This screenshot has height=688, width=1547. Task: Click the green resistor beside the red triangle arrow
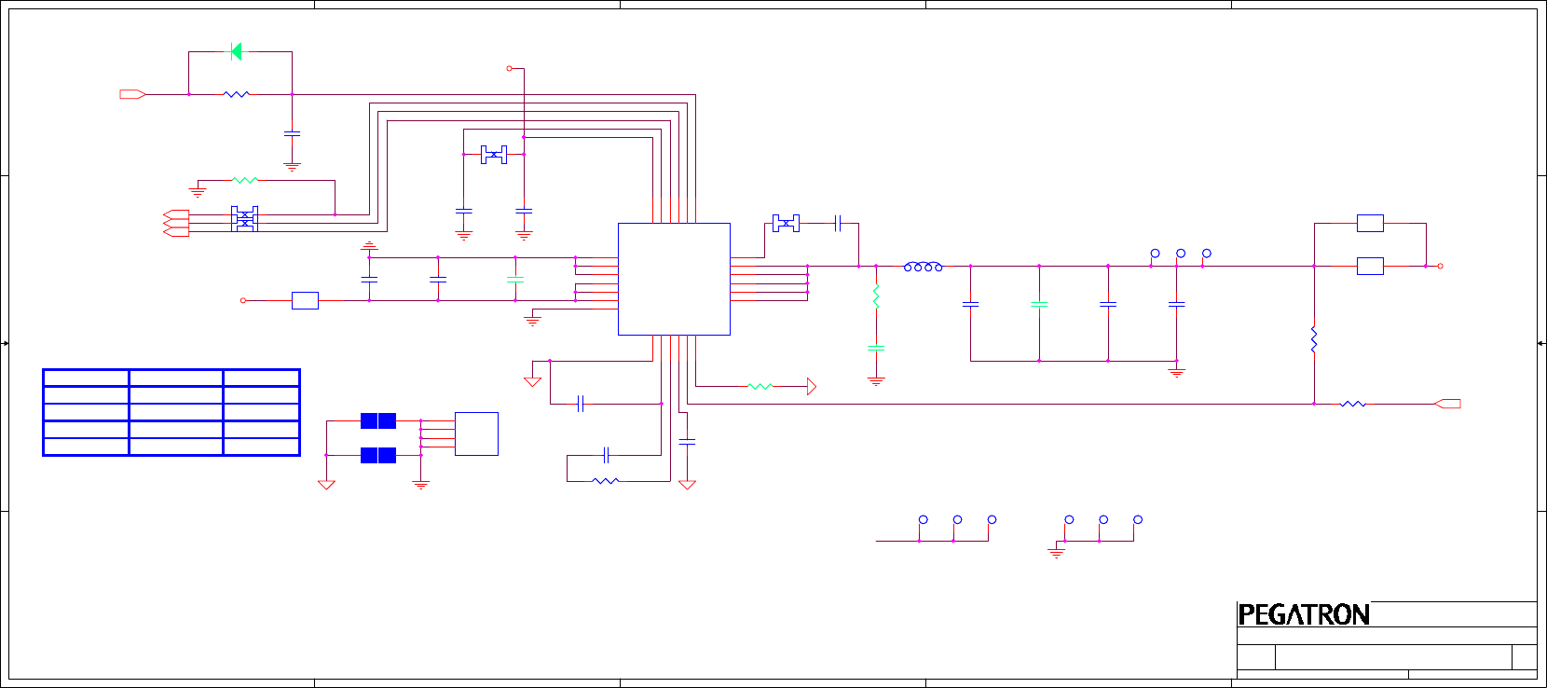760,386
